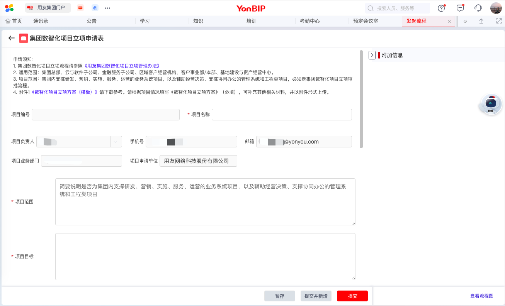Open the robot assistant floating icon
This screenshot has height=306, width=505.
[x=491, y=104]
